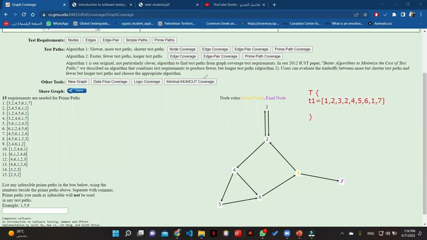Run Algorithm 1 Node Coverage
The image size is (427, 240).
[x=182, y=49]
